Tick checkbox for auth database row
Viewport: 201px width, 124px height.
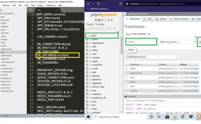click(127, 77)
